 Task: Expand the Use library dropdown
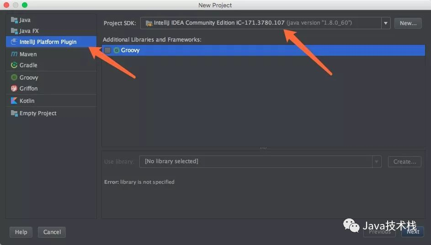[377, 161]
